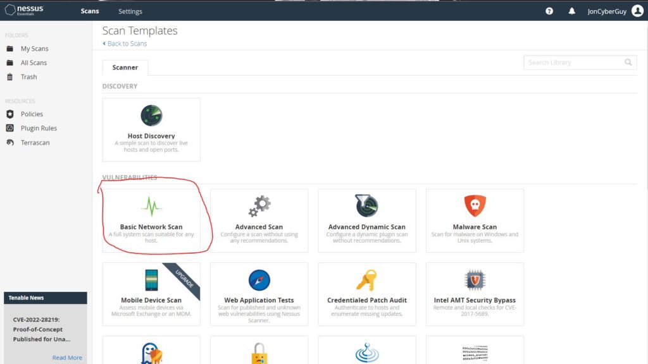Open the help question mark icon
The width and height of the screenshot is (648, 364).
point(549,11)
